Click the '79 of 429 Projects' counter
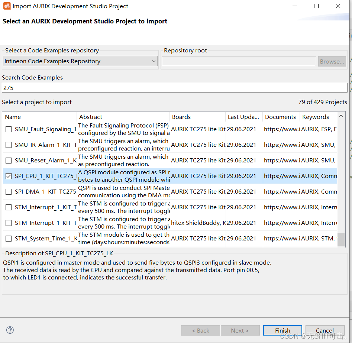Screen dimensions: 352x343 323,102
